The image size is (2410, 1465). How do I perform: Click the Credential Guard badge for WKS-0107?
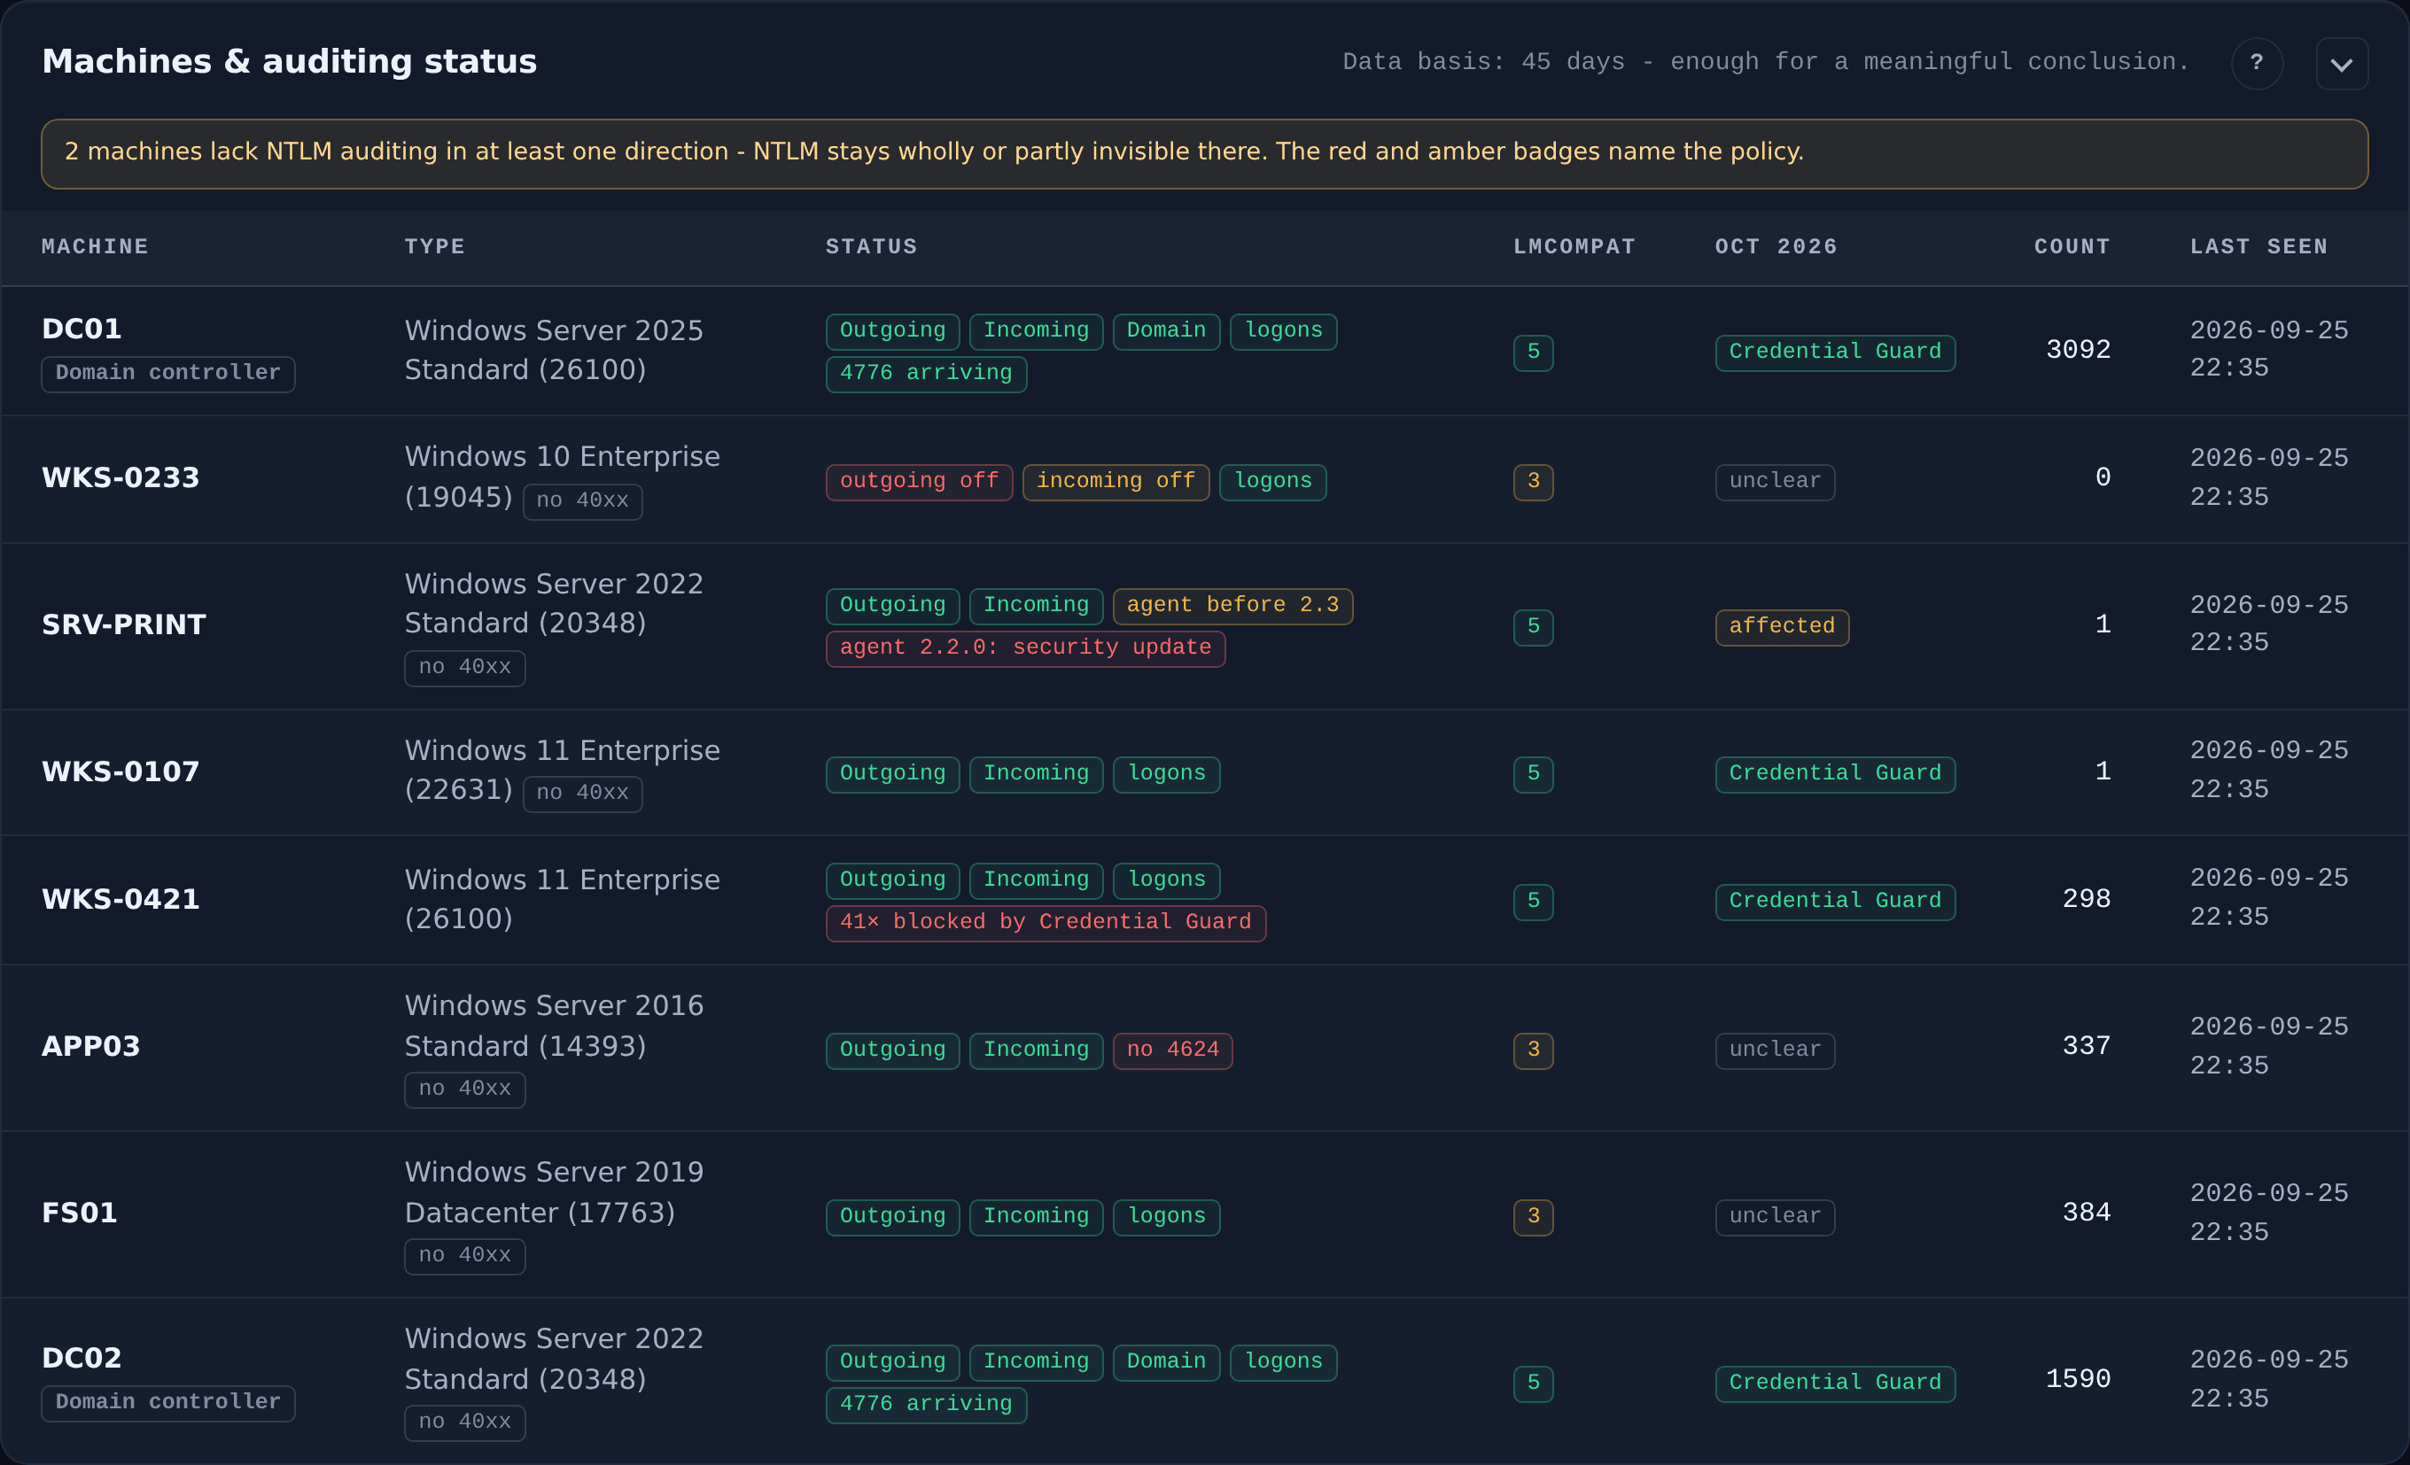click(1835, 774)
